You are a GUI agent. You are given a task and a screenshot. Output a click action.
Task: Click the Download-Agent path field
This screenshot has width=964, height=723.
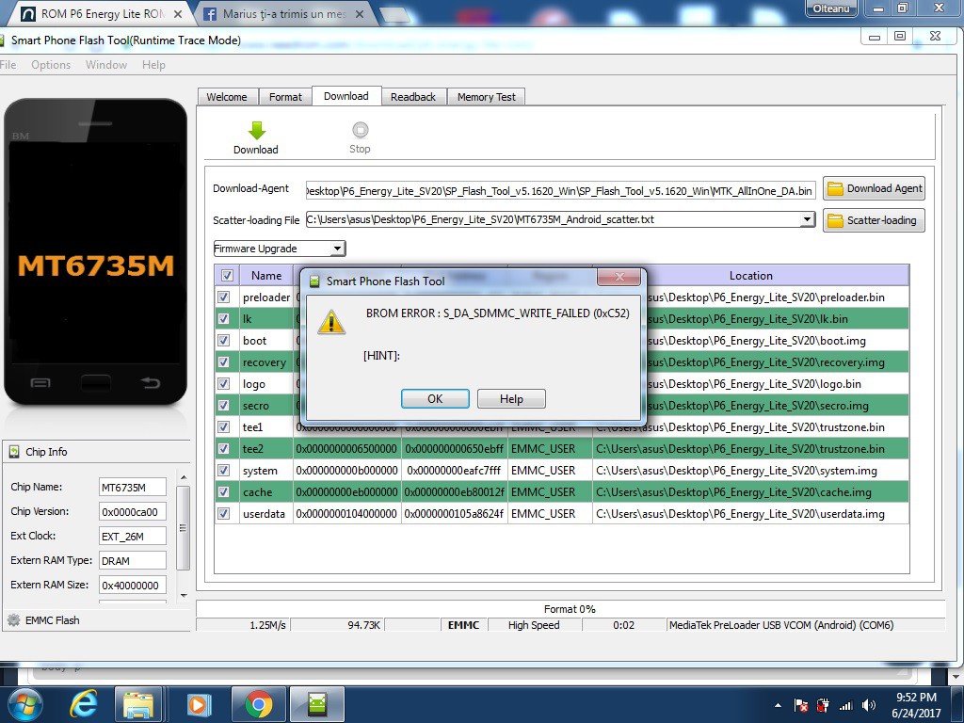point(559,190)
